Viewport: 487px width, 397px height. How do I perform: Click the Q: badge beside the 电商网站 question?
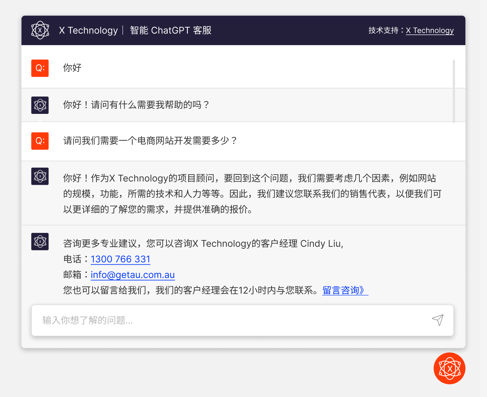40,141
